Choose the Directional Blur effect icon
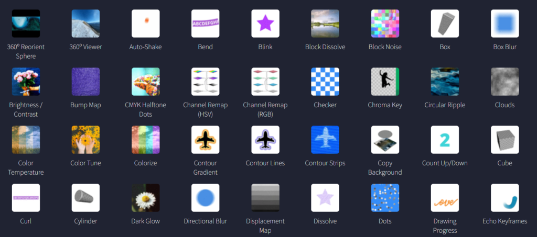537x237 pixels. (x=205, y=198)
